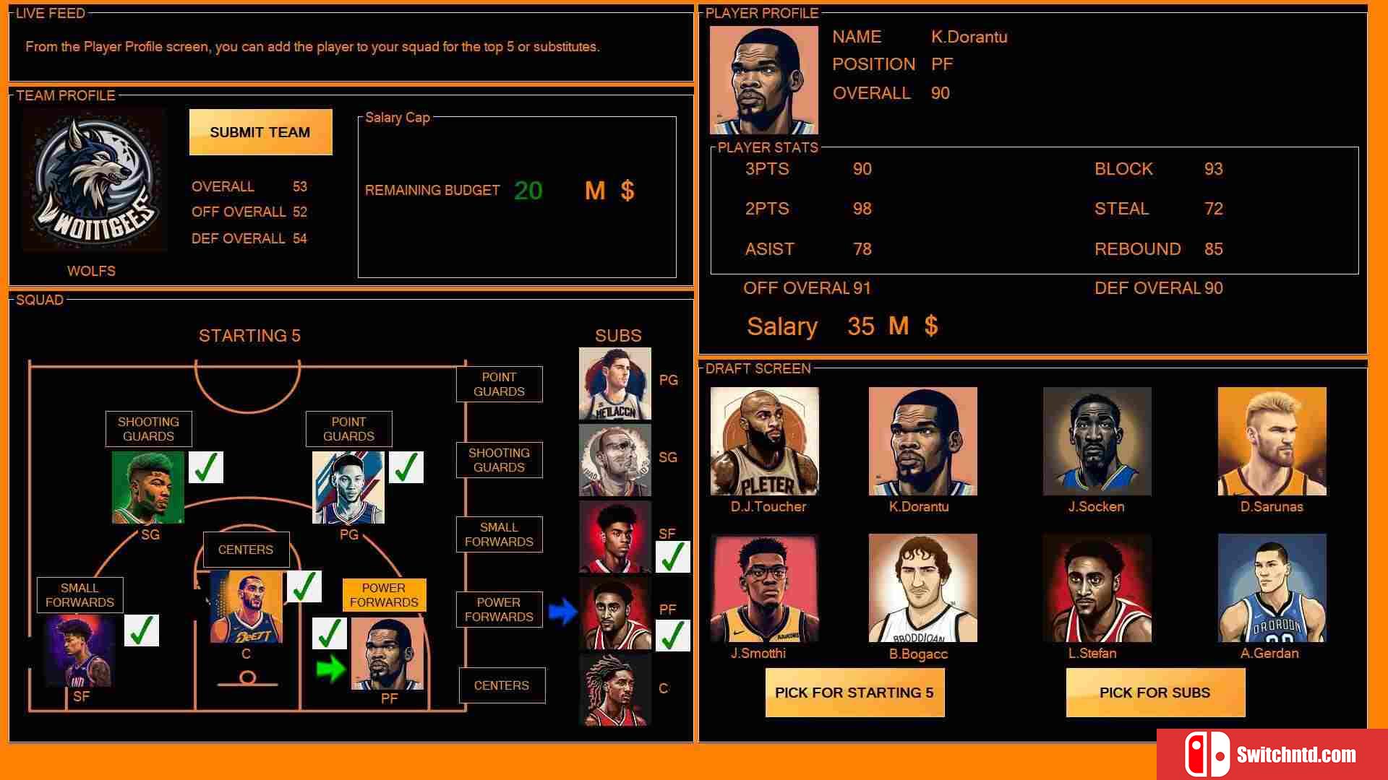
Task: Drag the Remaining Budget salary slider
Action: [529, 191]
